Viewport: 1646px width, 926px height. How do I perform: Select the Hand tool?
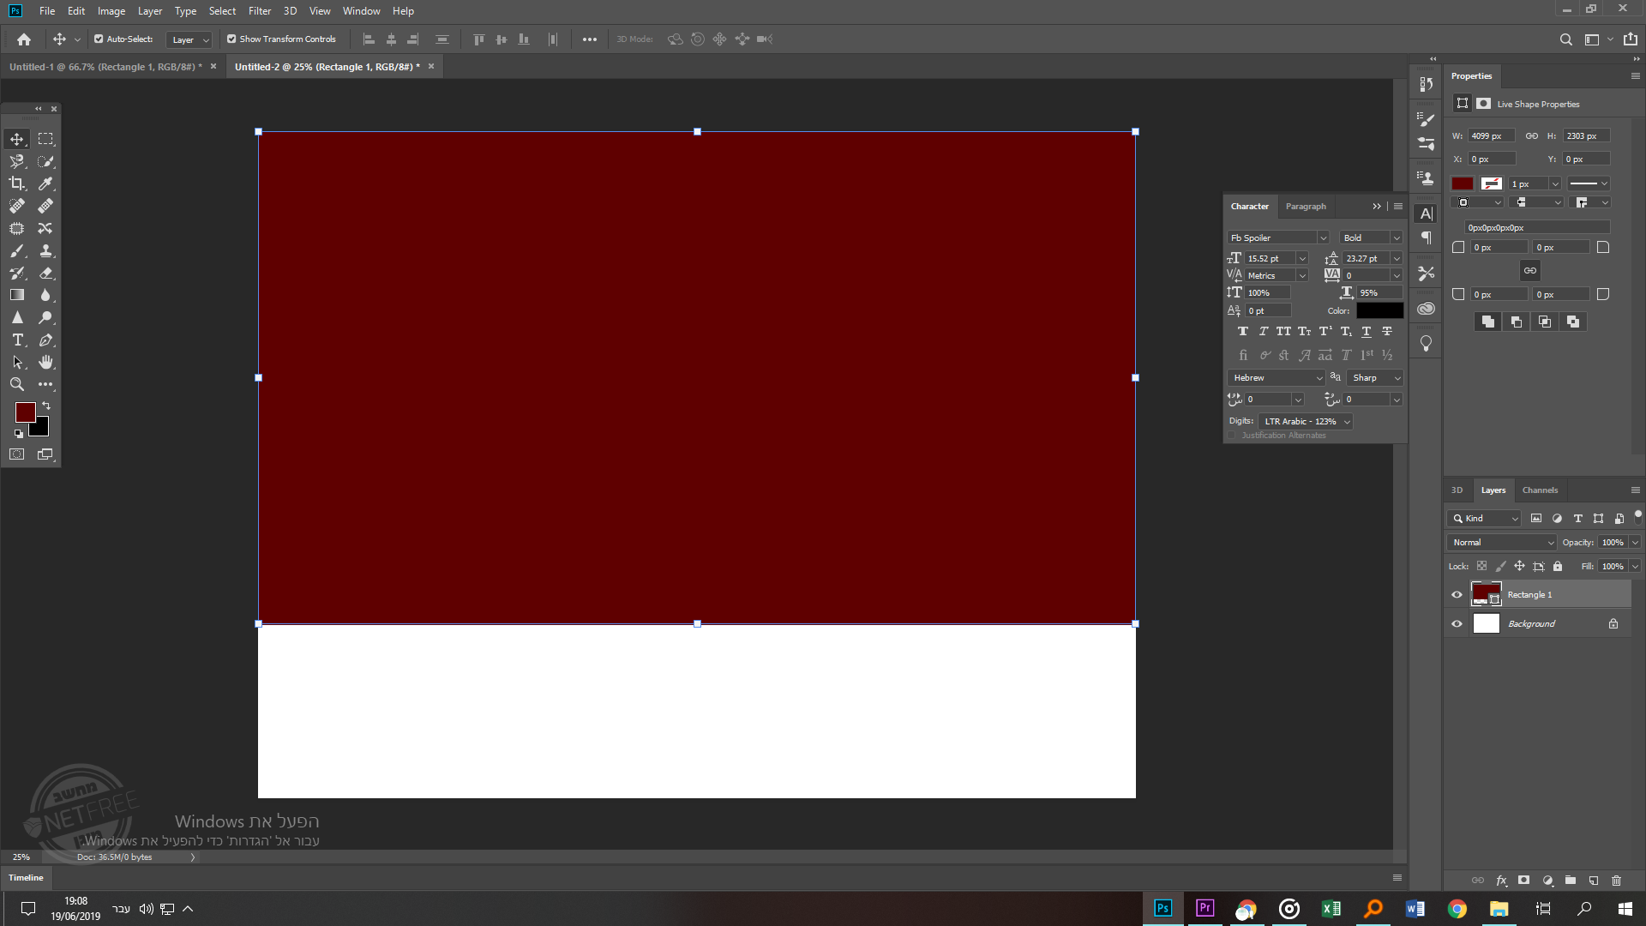click(x=46, y=362)
